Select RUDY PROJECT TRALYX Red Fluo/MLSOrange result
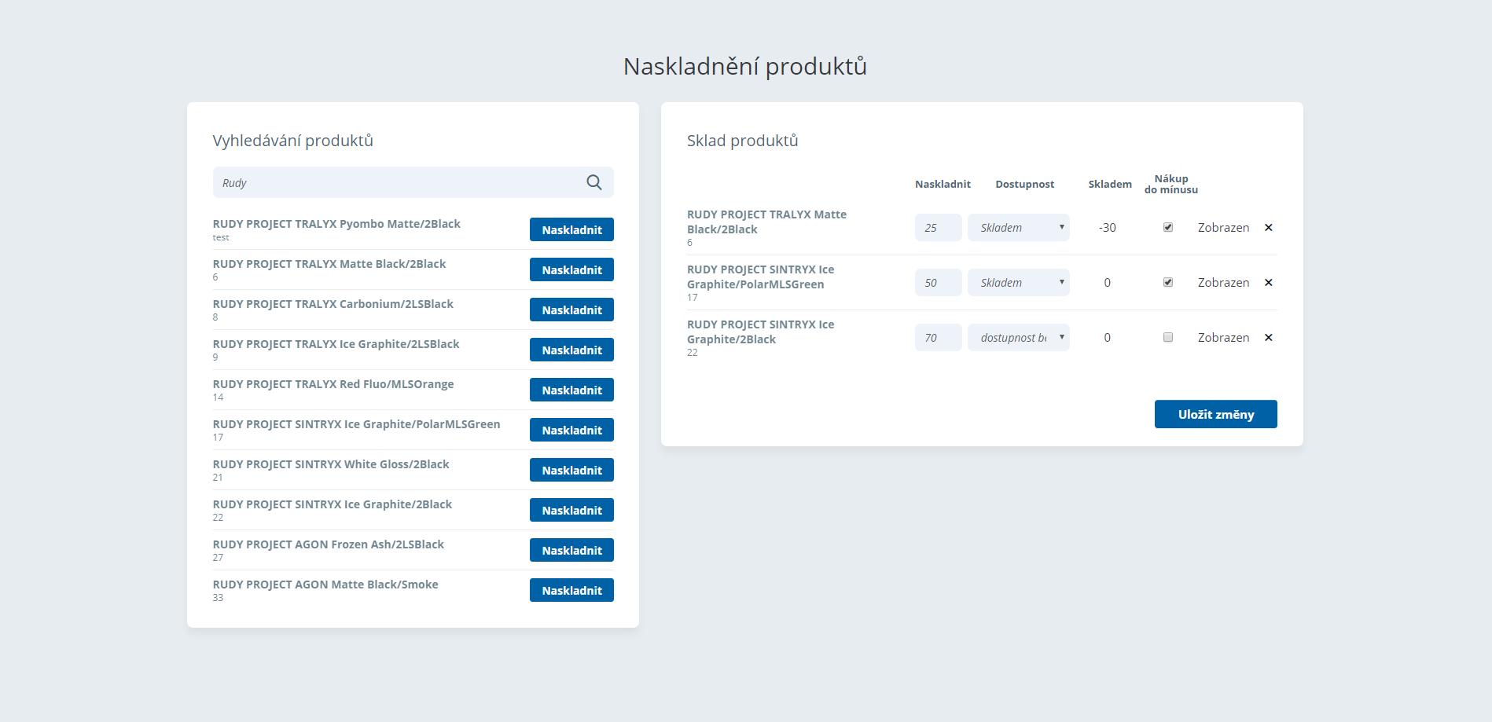This screenshot has height=722, width=1492. (333, 384)
